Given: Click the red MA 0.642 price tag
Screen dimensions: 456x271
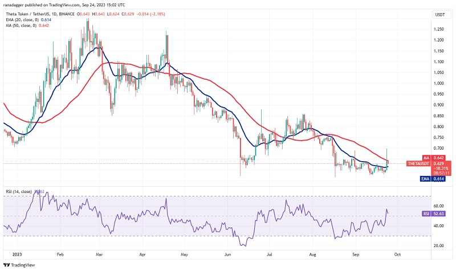Looking at the screenshot, I should (x=433, y=158).
